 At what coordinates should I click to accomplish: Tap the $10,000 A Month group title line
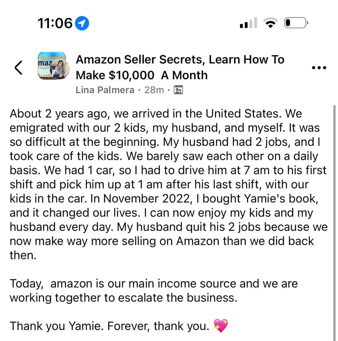pos(142,75)
